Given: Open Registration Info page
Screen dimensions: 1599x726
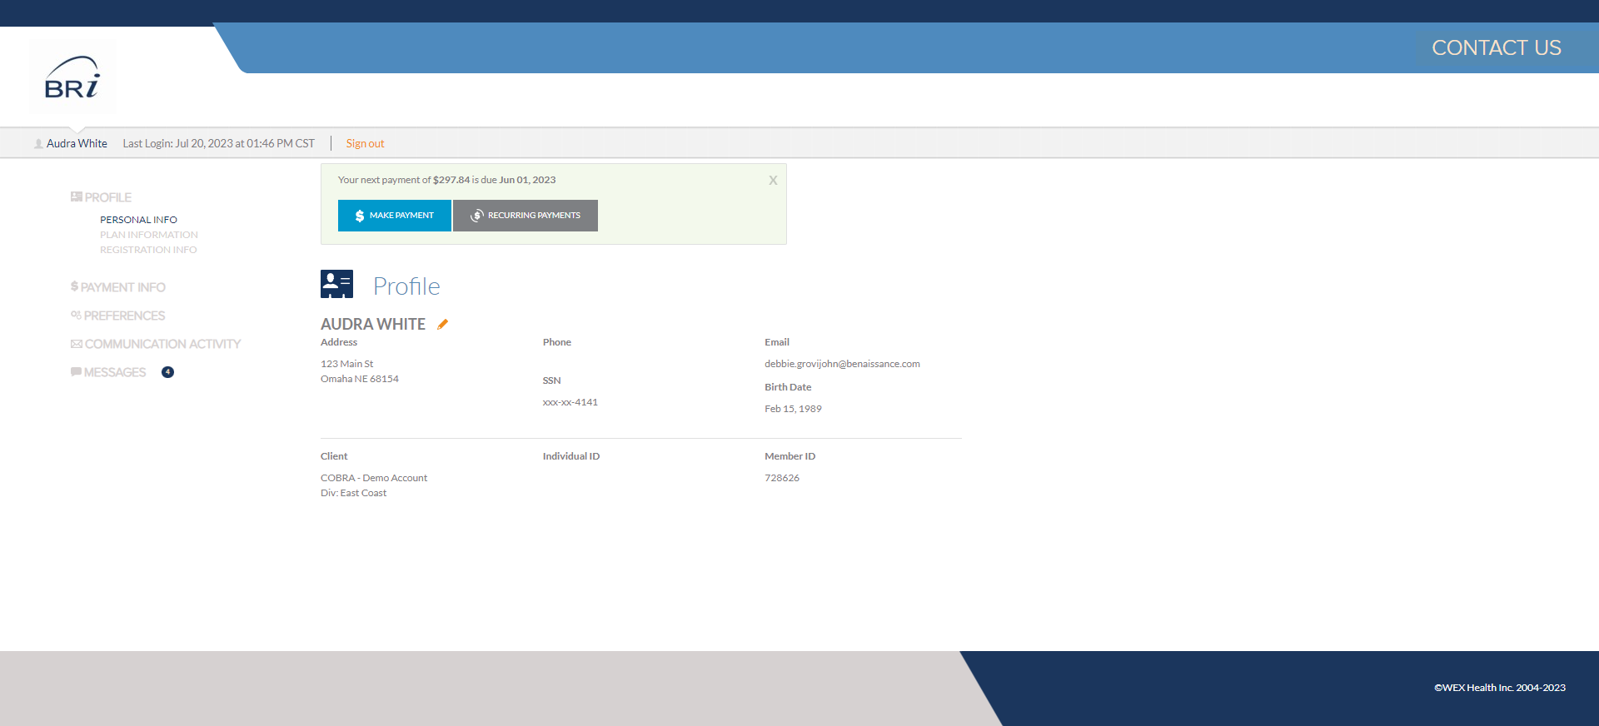Looking at the screenshot, I should point(148,250).
